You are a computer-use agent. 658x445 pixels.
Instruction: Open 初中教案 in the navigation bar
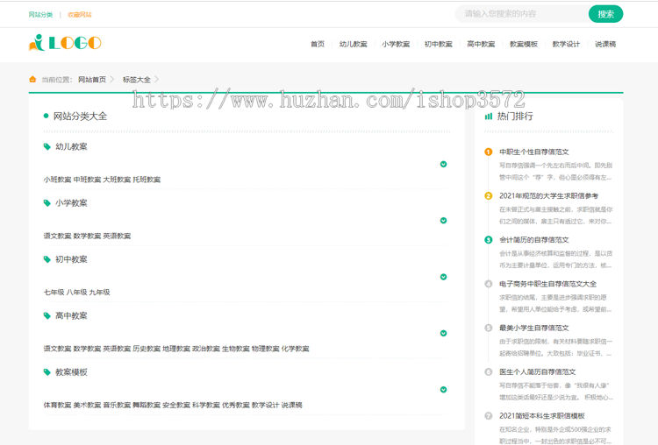pos(439,44)
